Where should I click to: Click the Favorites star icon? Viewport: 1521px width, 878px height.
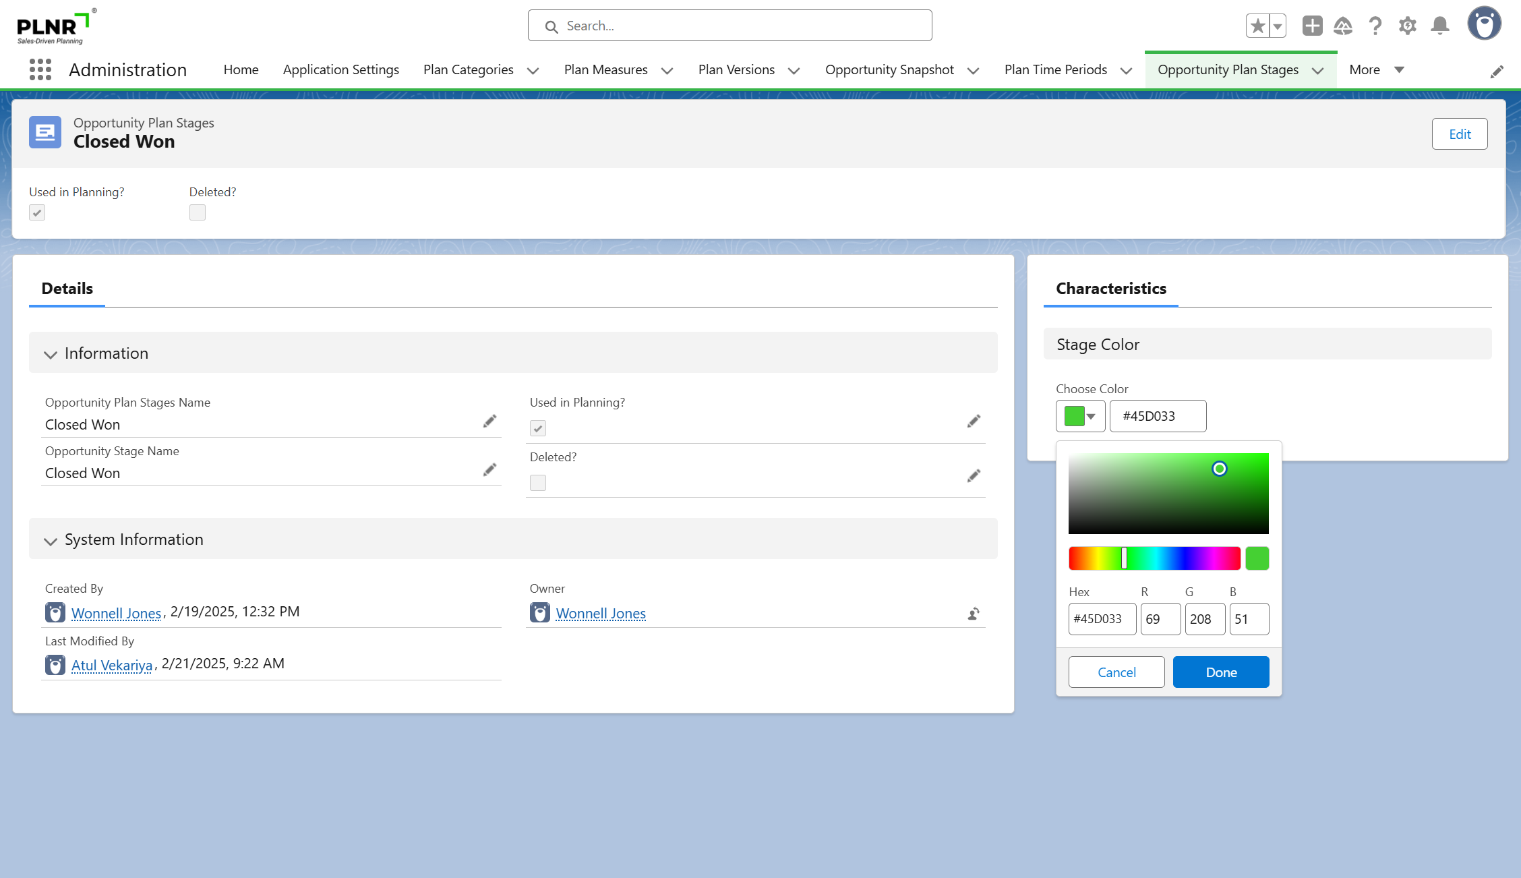pos(1257,26)
